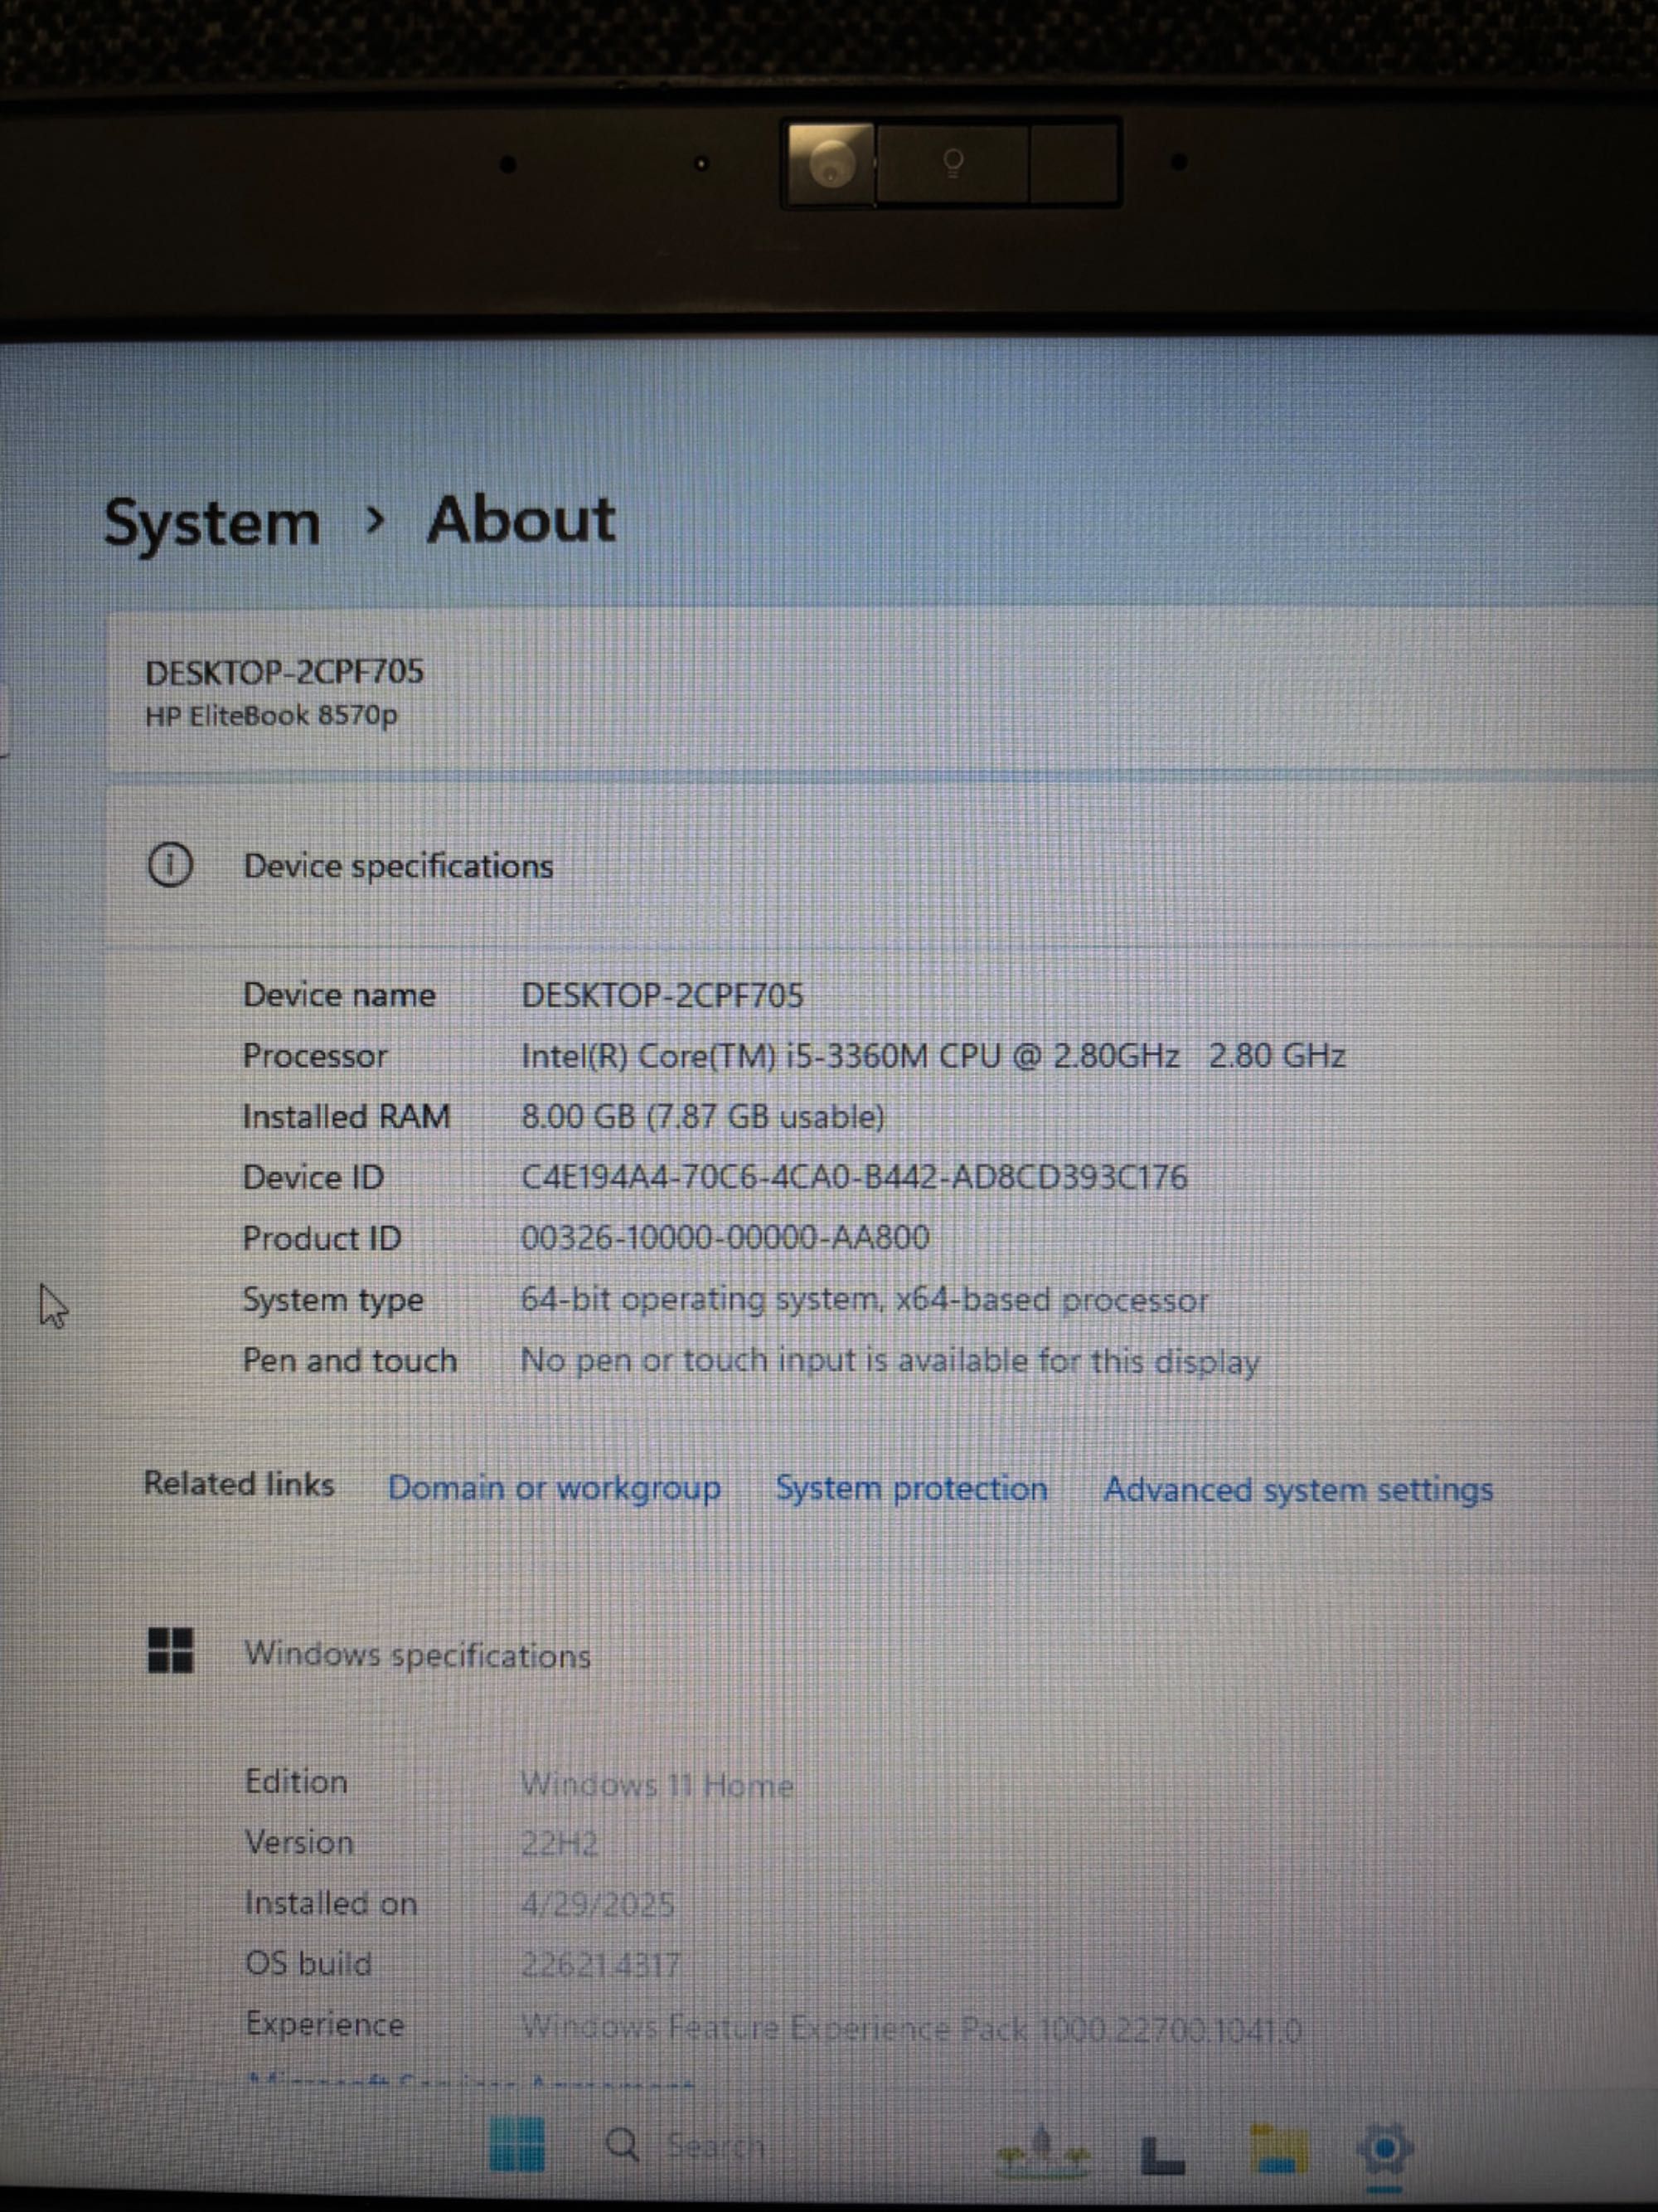Open Advanced system settings link
The height and width of the screenshot is (2212, 1658).
coord(1298,1490)
